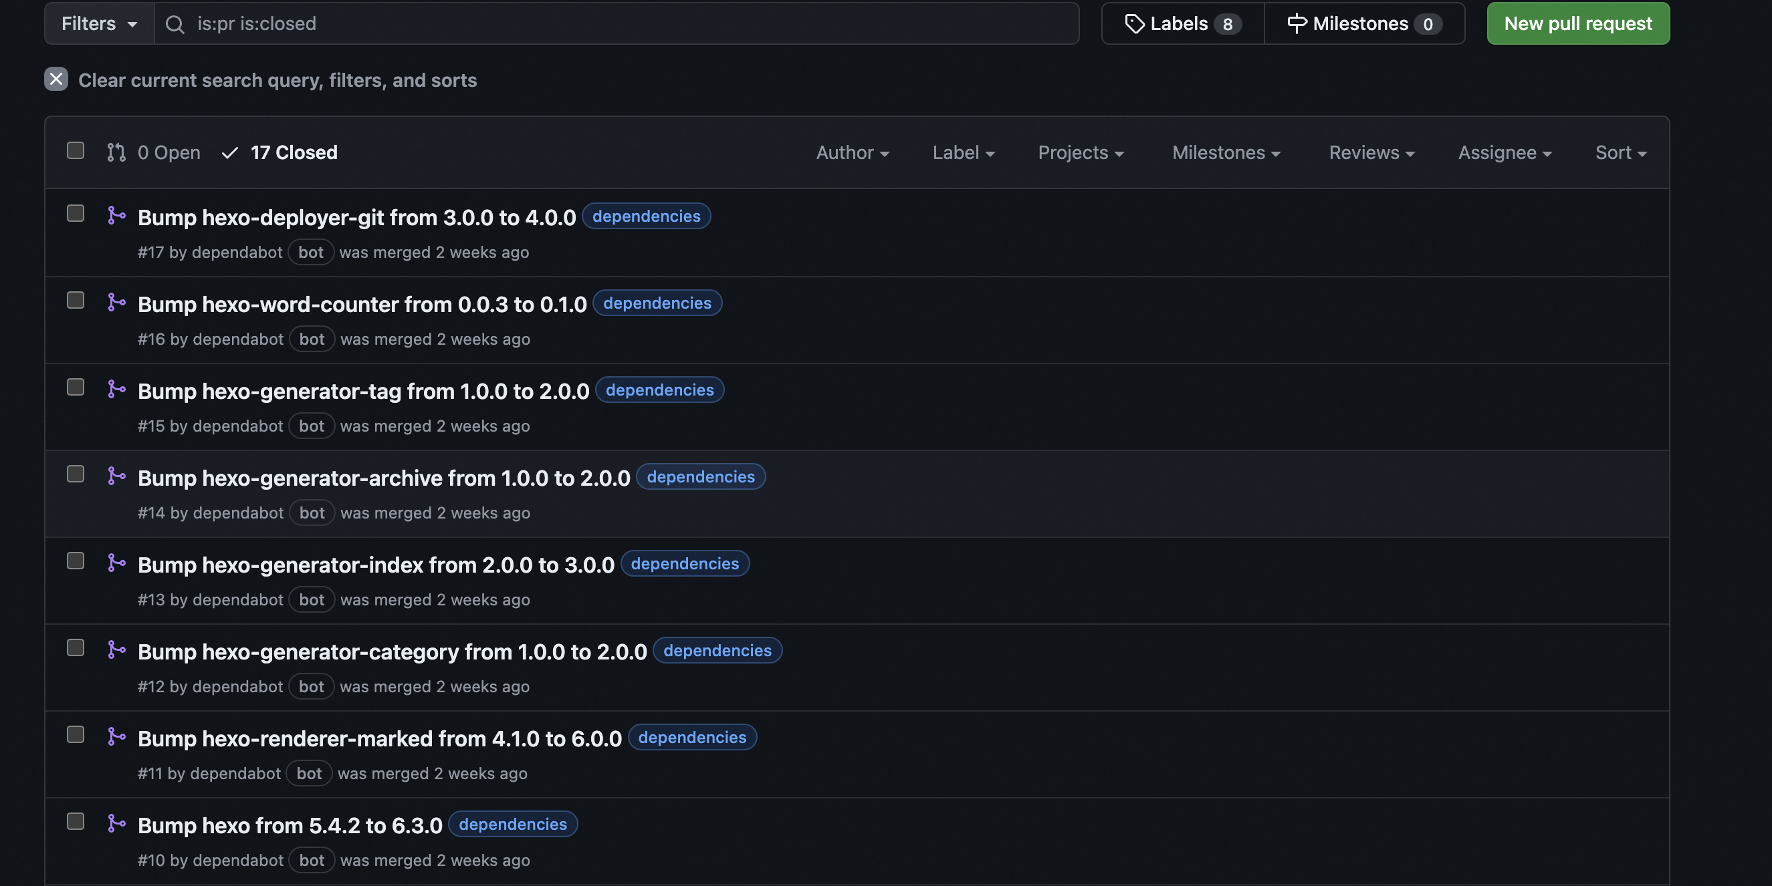Check the box for Bump hexo 5.4.2 PR
Screen dimensions: 1772x886
(x=76, y=821)
